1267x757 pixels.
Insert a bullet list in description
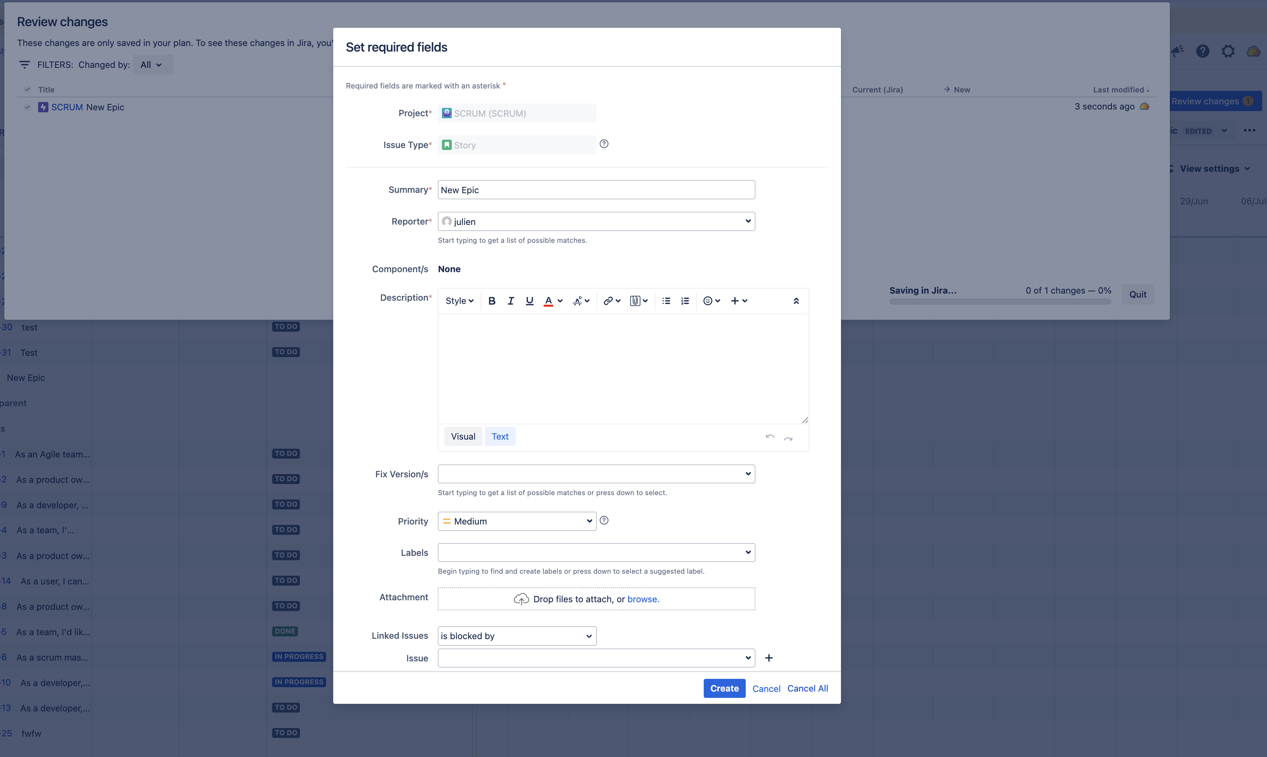(x=666, y=301)
